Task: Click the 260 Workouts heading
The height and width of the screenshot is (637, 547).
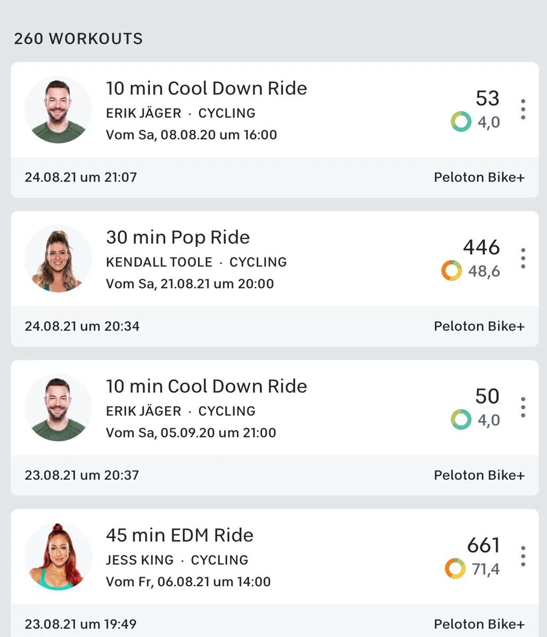Action: (79, 39)
